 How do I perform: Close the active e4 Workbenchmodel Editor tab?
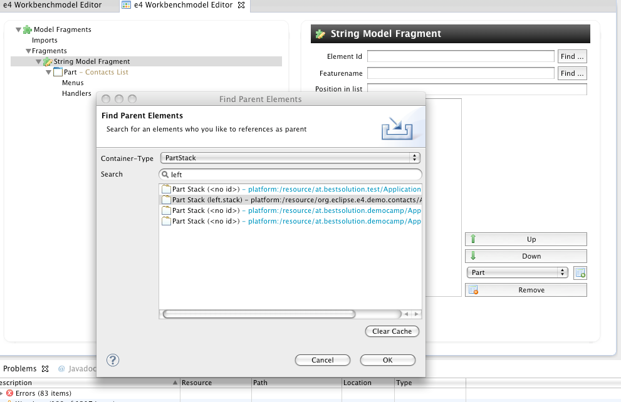pyautogui.click(x=241, y=5)
